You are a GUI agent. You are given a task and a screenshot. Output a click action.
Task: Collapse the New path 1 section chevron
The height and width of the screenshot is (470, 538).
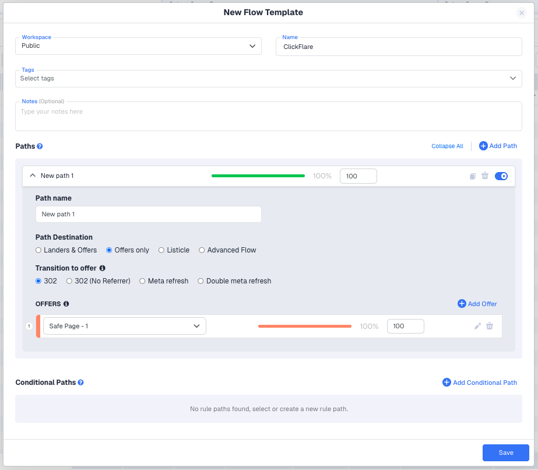33,176
